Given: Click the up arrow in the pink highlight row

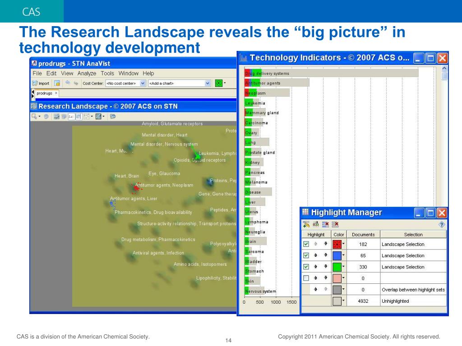Looking at the screenshot, I should click(x=315, y=278).
